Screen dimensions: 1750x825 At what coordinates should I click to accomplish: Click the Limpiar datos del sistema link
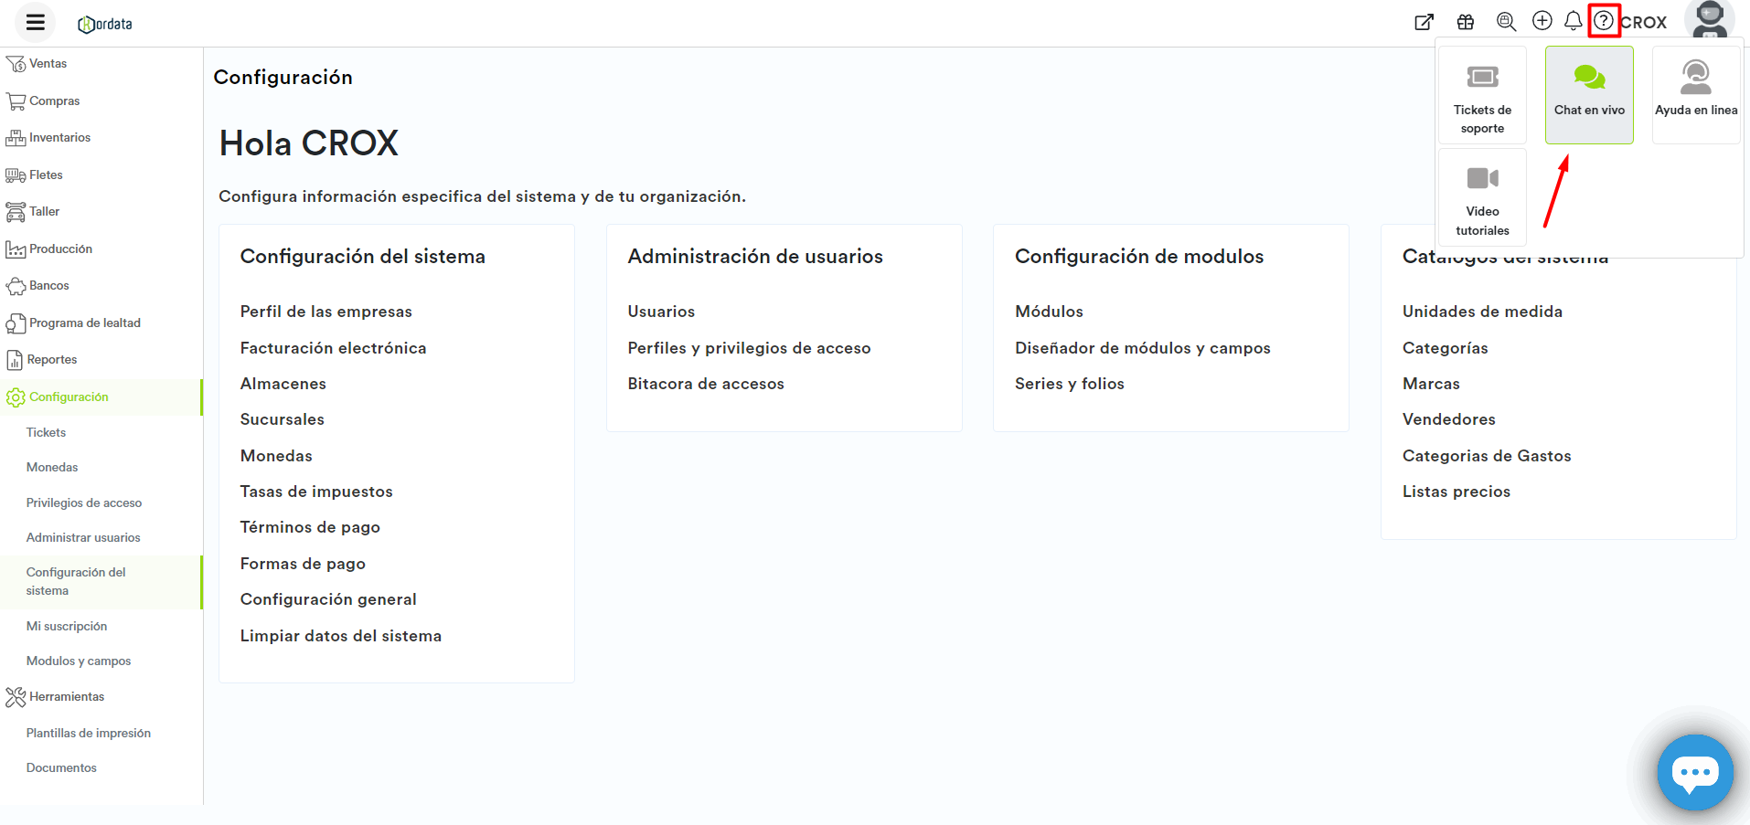(341, 635)
